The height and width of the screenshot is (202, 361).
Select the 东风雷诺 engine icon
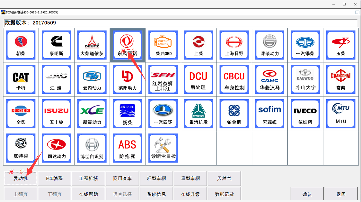128,45
